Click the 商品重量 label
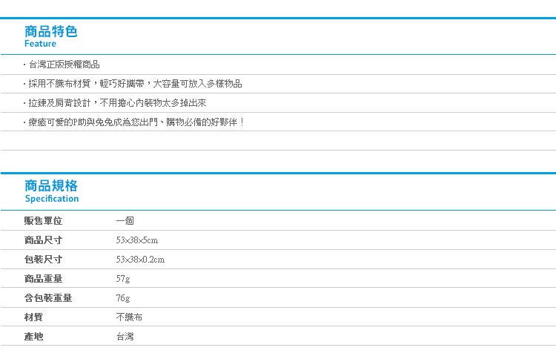 pyautogui.click(x=43, y=279)
